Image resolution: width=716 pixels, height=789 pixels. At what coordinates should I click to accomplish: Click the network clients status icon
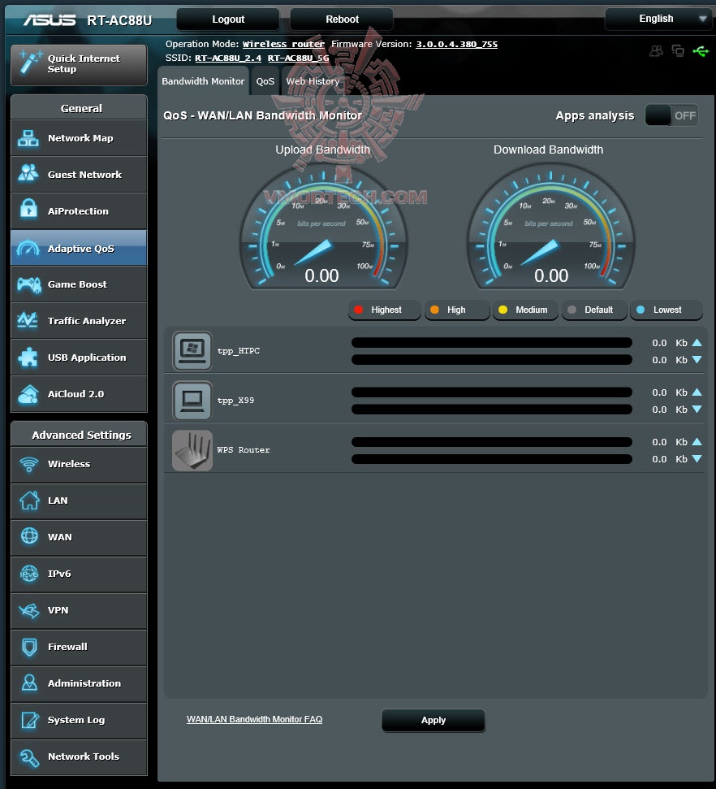pyautogui.click(x=678, y=51)
